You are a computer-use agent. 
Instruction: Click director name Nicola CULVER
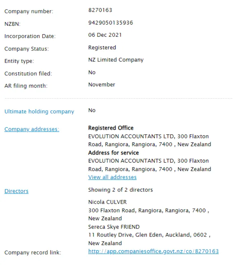(x=108, y=202)
